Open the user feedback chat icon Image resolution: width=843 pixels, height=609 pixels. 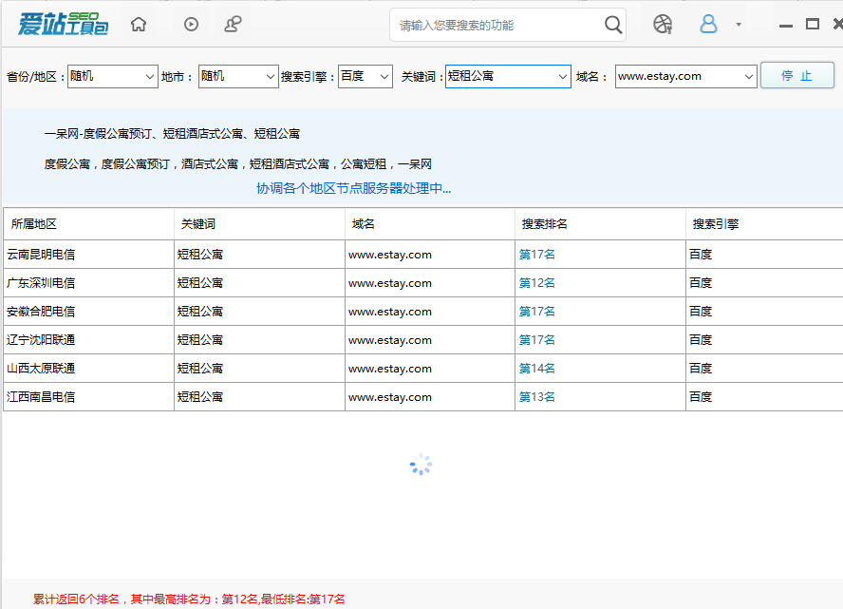click(x=233, y=25)
